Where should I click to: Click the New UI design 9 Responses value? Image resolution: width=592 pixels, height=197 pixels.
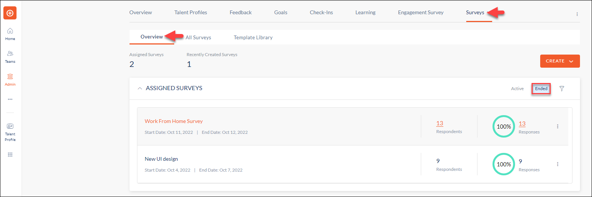pyautogui.click(x=520, y=161)
